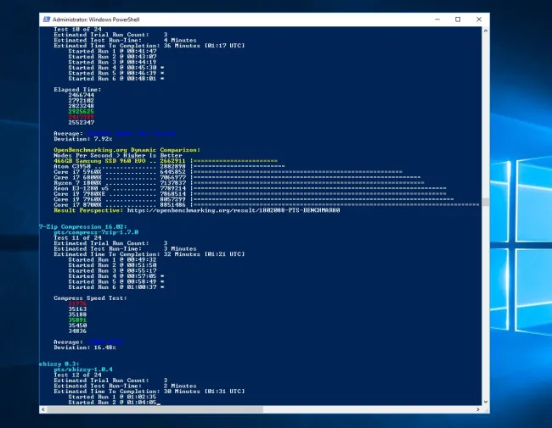Click the vertical scrollbar up arrow

(486, 31)
